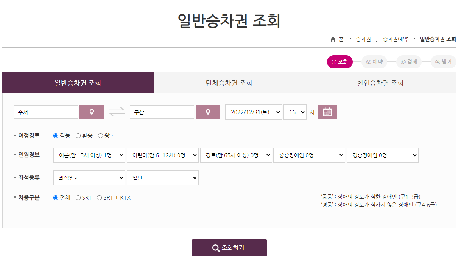Open the adult passenger count dropdown
Viewport: 464px width, 269px height.
point(89,155)
